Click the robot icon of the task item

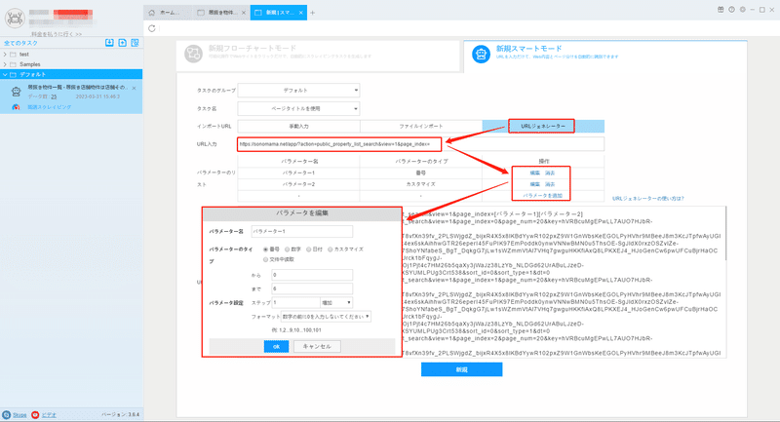point(16,92)
